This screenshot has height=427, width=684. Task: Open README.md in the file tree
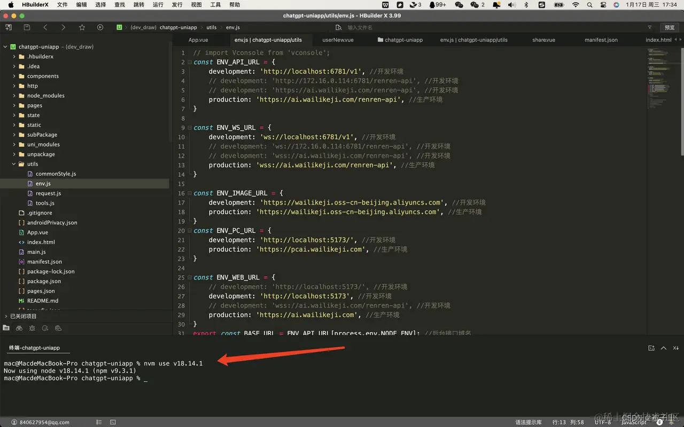pos(43,301)
